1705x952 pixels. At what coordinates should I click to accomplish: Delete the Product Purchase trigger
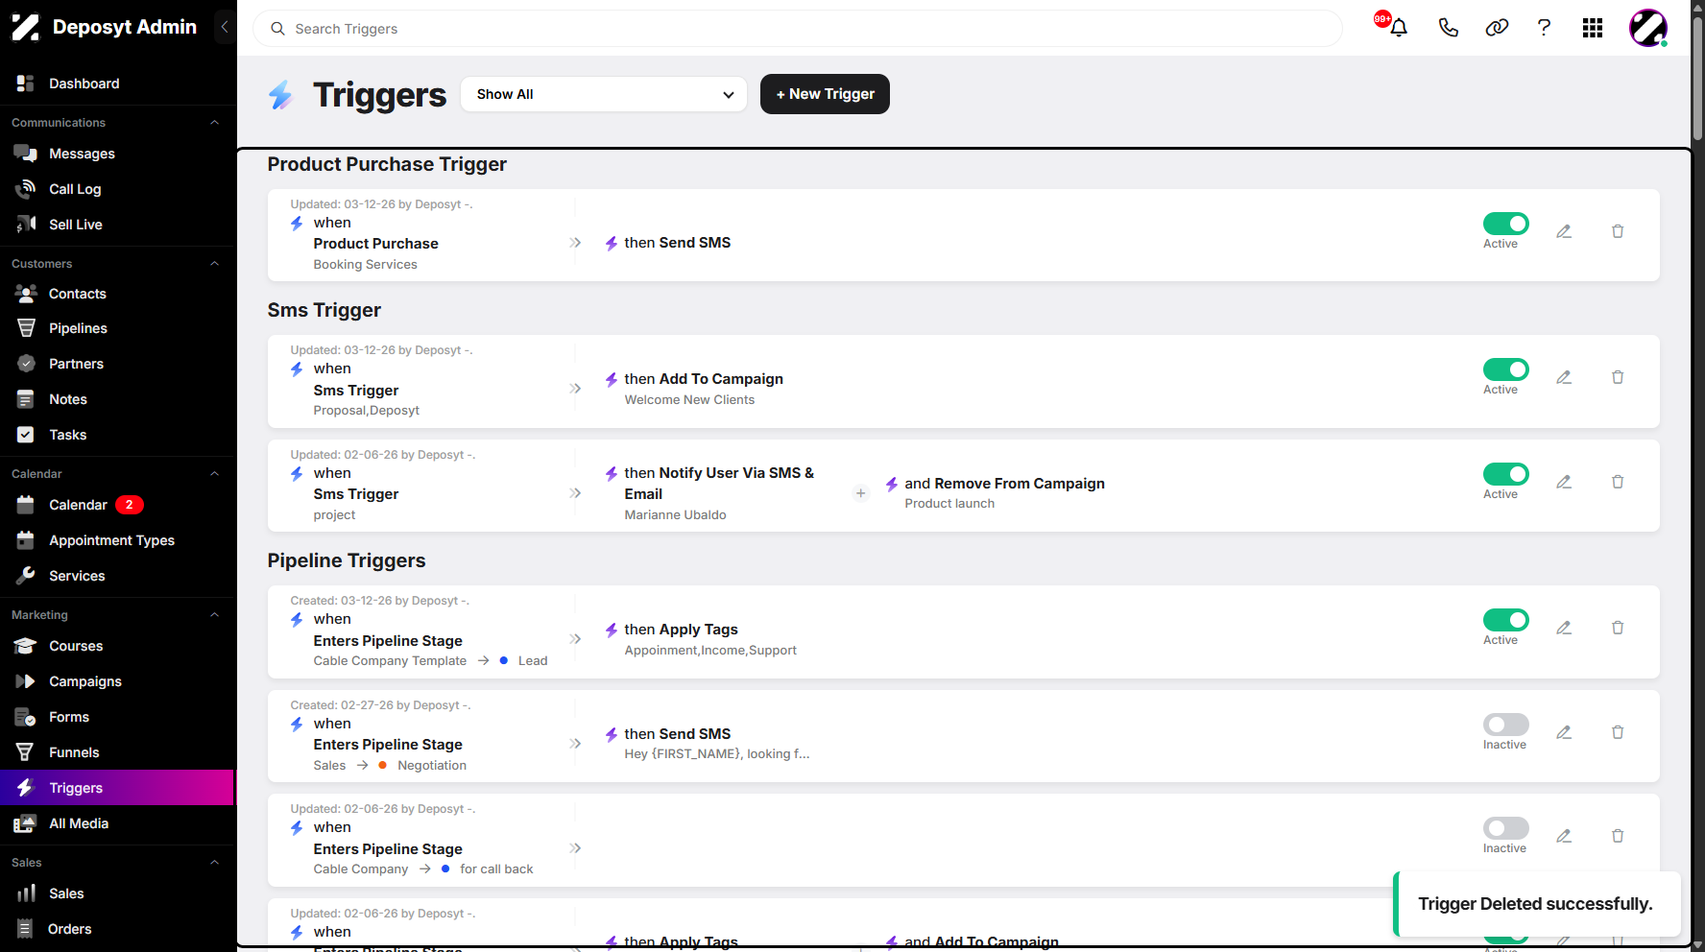click(1618, 231)
